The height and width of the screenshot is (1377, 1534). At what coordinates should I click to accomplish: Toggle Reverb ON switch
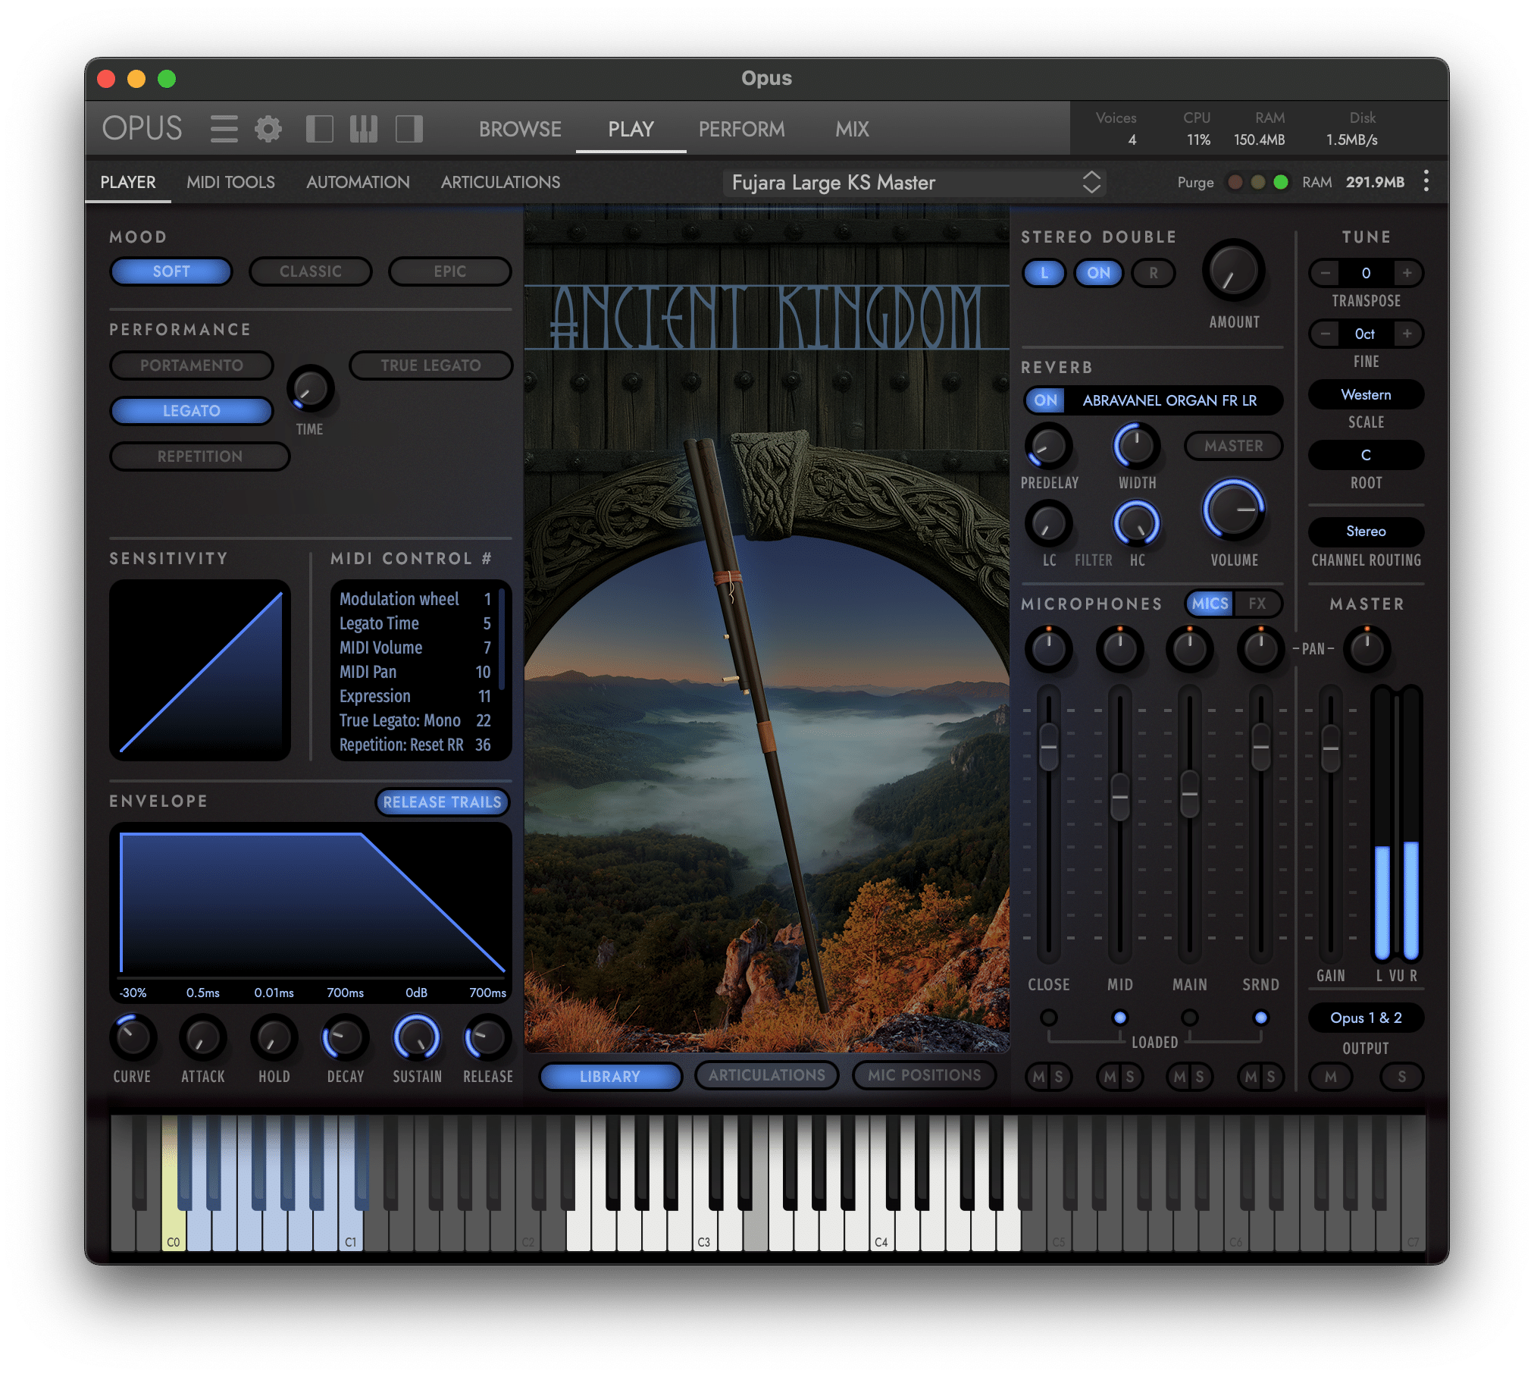pos(1045,400)
